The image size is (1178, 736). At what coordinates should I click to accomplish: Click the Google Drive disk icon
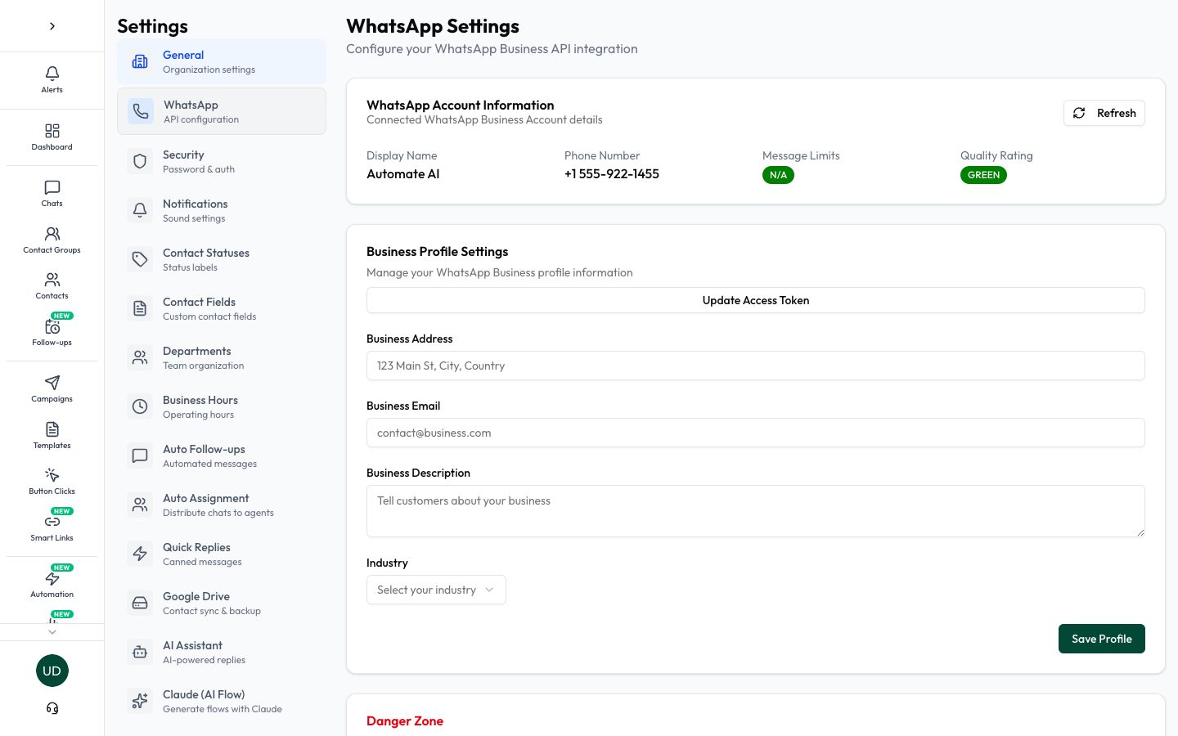[140, 603]
